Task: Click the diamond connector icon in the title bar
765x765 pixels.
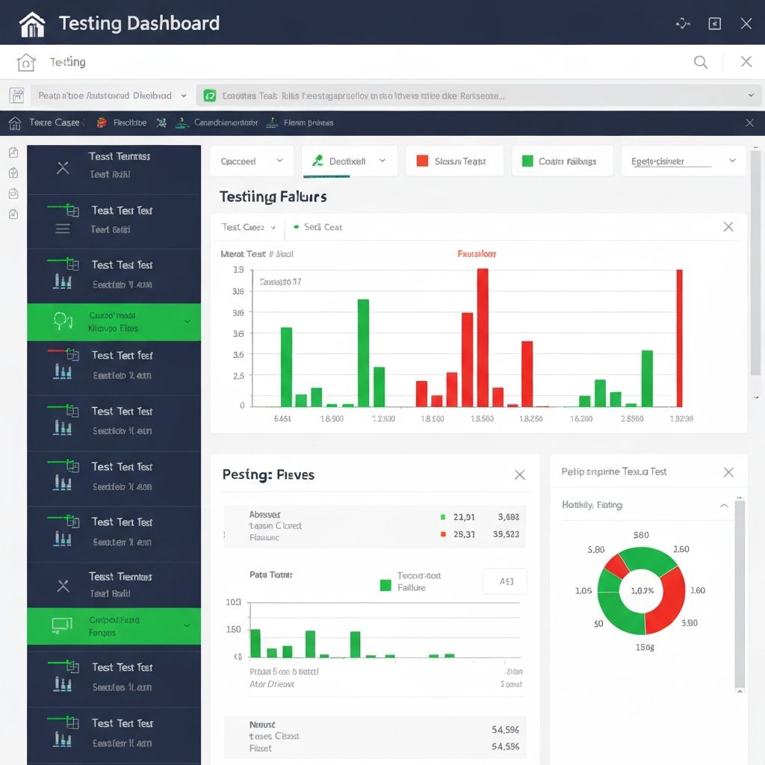Action: coord(683,23)
